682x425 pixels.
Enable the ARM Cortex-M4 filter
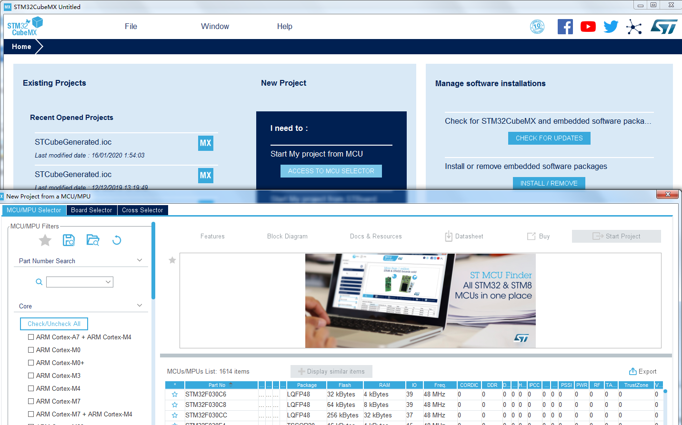click(31, 388)
